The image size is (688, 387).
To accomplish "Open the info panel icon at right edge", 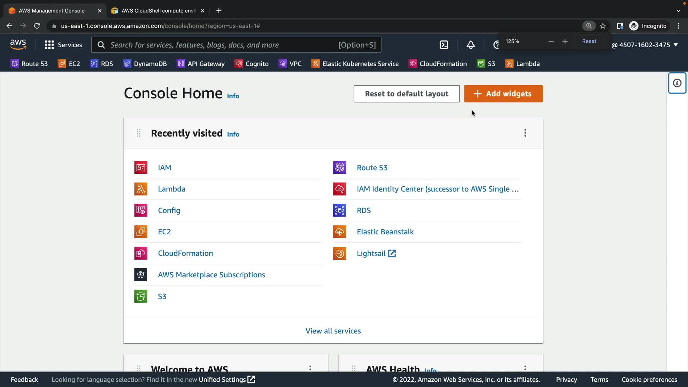I will [x=677, y=83].
